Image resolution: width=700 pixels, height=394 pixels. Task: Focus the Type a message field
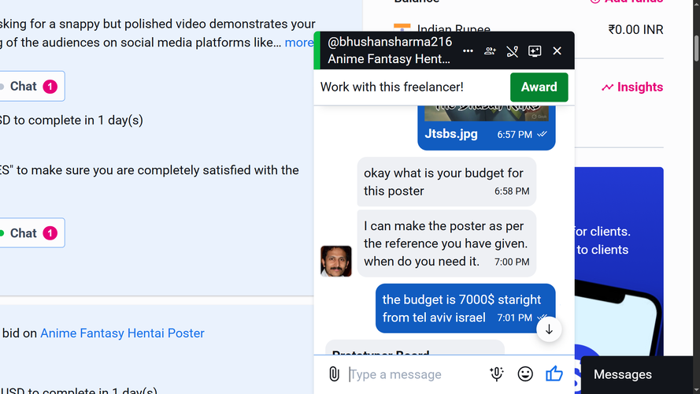(415, 374)
